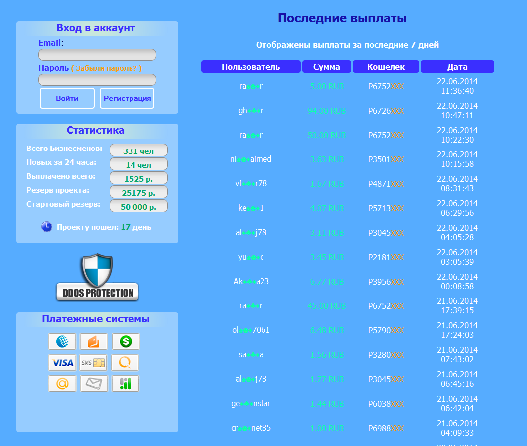Viewport: 527px width, 446px height.
Task: Choose the orange @ mail payment icon
Action: 62,383
